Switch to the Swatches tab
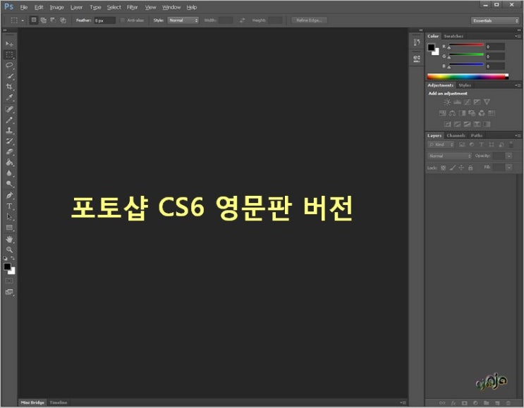This screenshot has height=408, width=524. 453,36
